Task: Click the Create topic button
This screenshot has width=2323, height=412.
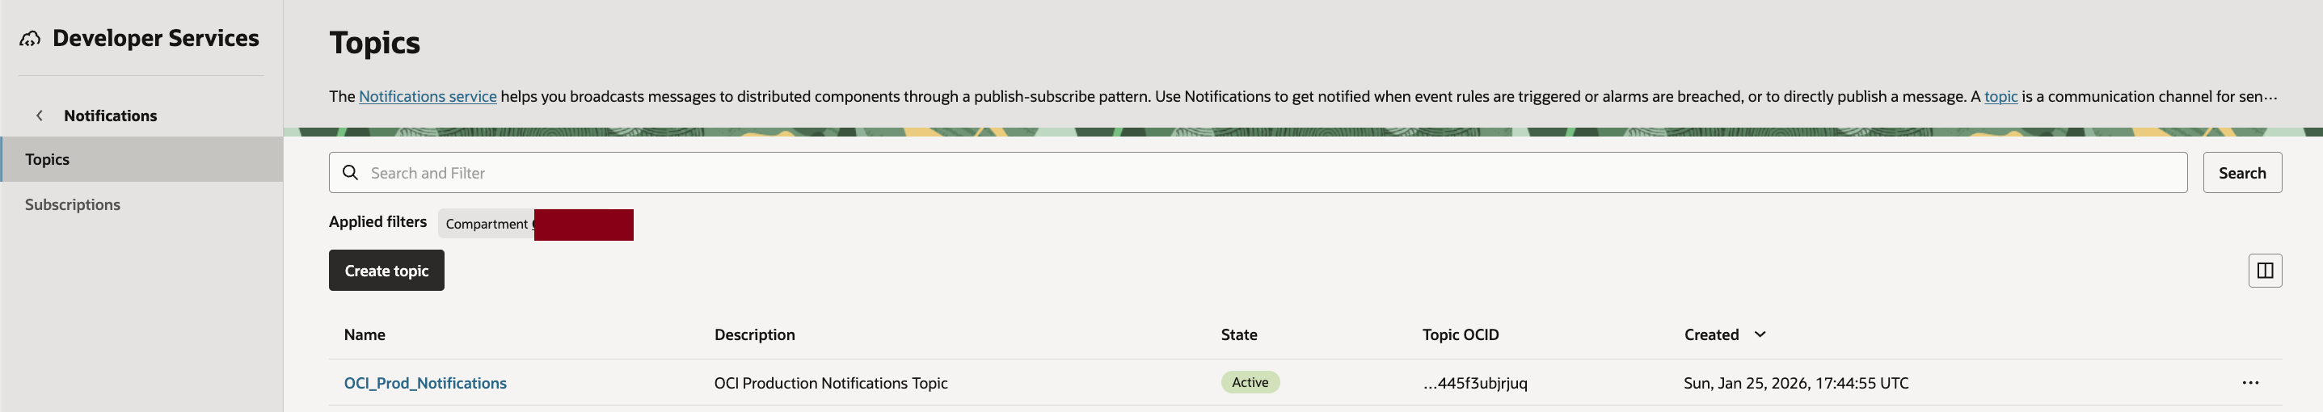Action: tap(386, 271)
